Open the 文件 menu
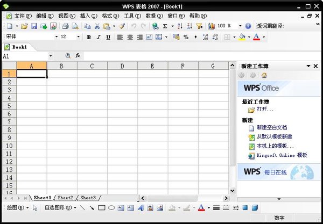The height and width of the screenshot is (224, 323). (23, 16)
